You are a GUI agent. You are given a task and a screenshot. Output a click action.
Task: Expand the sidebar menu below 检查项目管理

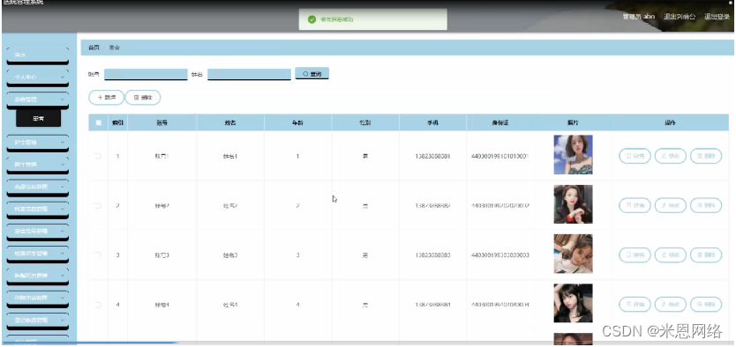pyautogui.click(x=38, y=276)
